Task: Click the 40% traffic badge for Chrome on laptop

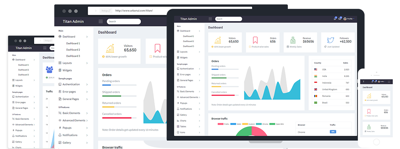Action: pyautogui.click(x=333, y=132)
